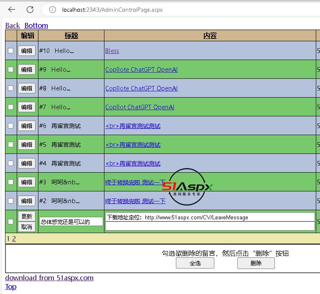
Task: Click the 删除 delete button
Action: [256, 263]
